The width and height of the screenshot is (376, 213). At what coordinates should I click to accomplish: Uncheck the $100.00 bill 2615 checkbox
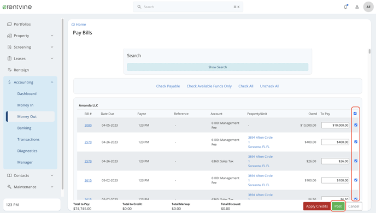(x=356, y=180)
